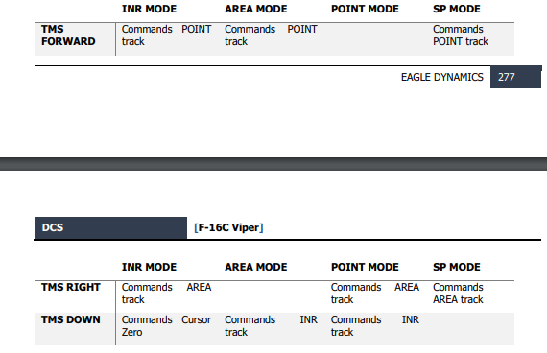Click TMS DOWN 'Commands INR track' AREA cell

[271, 326]
